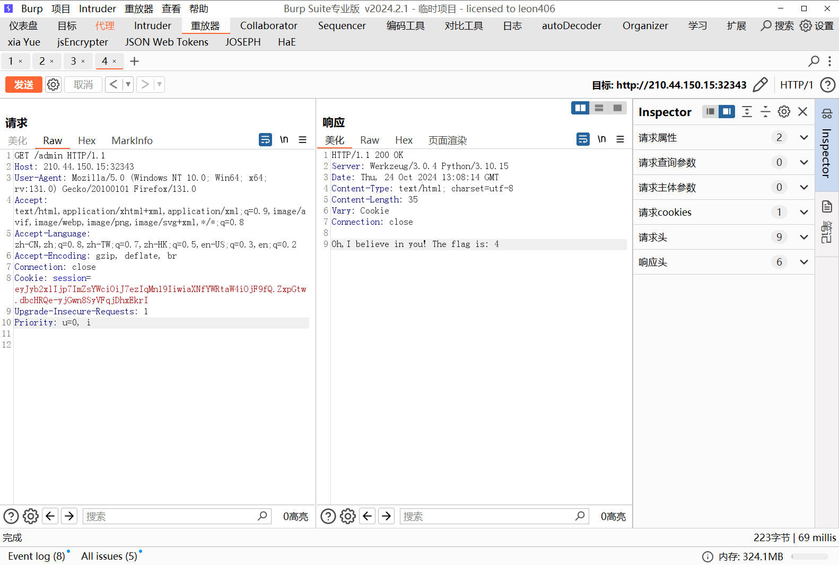Viewport: 839px width, 565px height.
Task: Select top-bottom split layout icon
Action: click(x=599, y=108)
